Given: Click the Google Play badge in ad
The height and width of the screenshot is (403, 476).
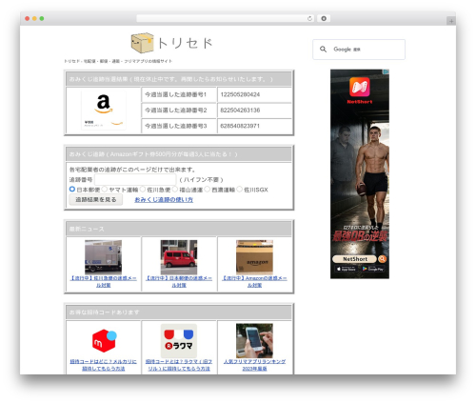Looking at the screenshot, I should 373,269.
